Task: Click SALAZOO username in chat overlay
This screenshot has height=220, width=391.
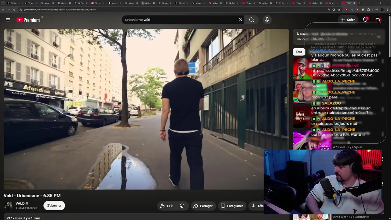Action: click(331, 103)
